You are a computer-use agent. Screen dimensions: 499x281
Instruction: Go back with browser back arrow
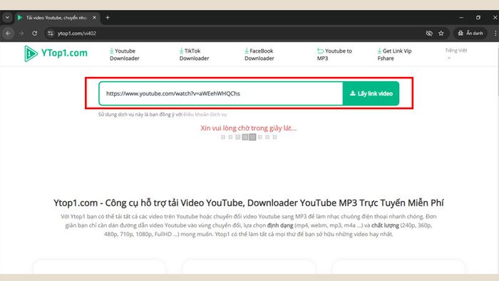tap(9, 33)
